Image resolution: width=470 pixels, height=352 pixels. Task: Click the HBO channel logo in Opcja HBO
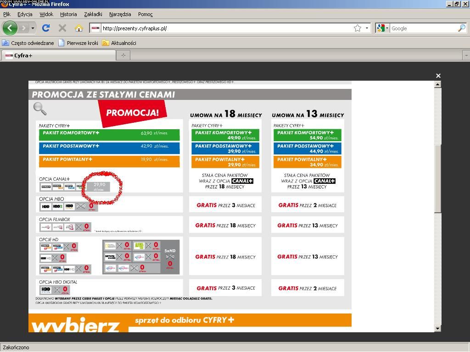(x=45, y=206)
